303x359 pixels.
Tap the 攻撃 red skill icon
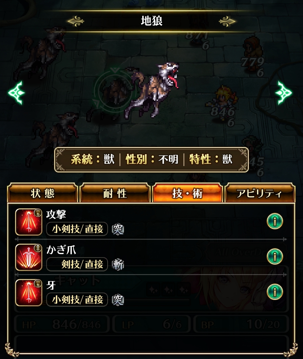(29, 222)
